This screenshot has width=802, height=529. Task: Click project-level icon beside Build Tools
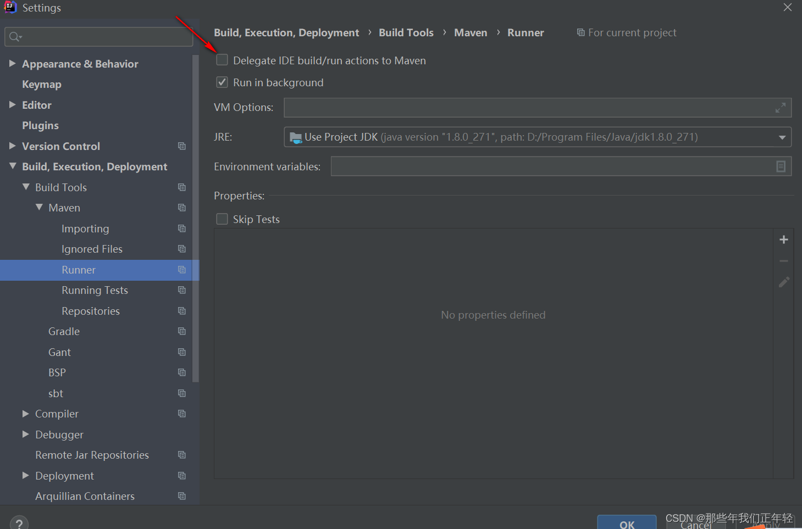click(182, 187)
